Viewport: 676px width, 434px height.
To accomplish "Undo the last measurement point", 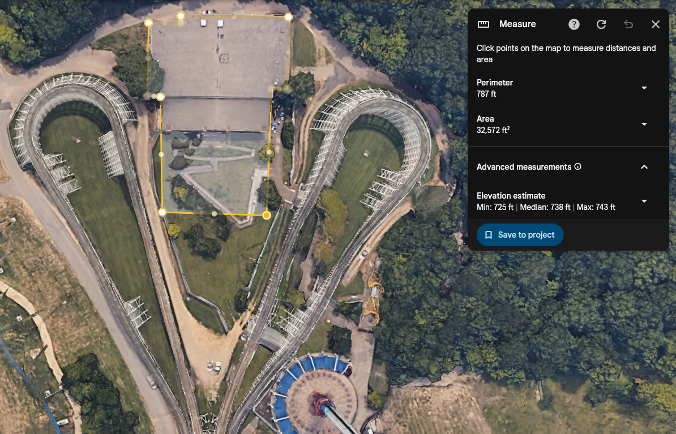I will pyautogui.click(x=628, y=24).
